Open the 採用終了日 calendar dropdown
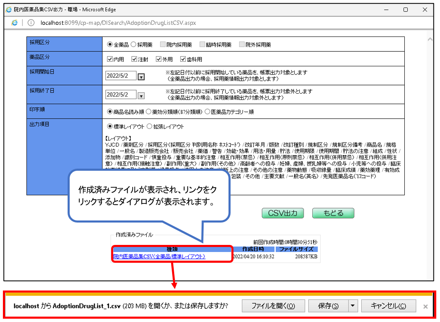The image size is (440, 322). 141,96
